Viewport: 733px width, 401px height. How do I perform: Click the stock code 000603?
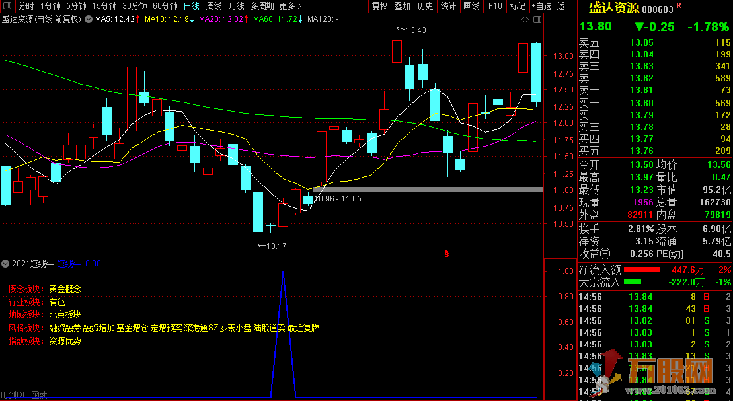tap(658, 9)
